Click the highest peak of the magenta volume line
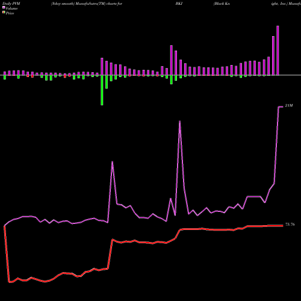This screenshot has width=301, height=301. (x=281, y=107)
